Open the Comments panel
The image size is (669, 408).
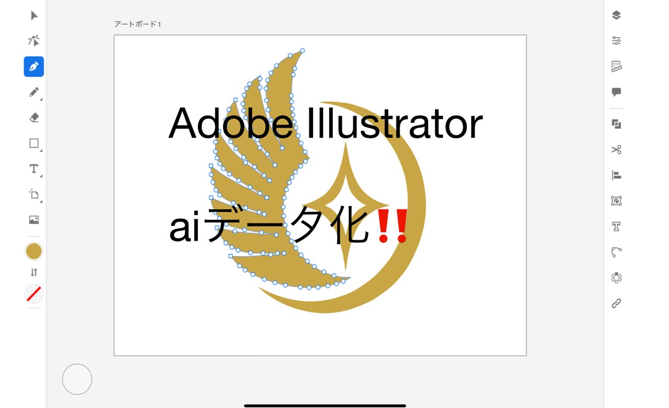click(x=616, y=92)
